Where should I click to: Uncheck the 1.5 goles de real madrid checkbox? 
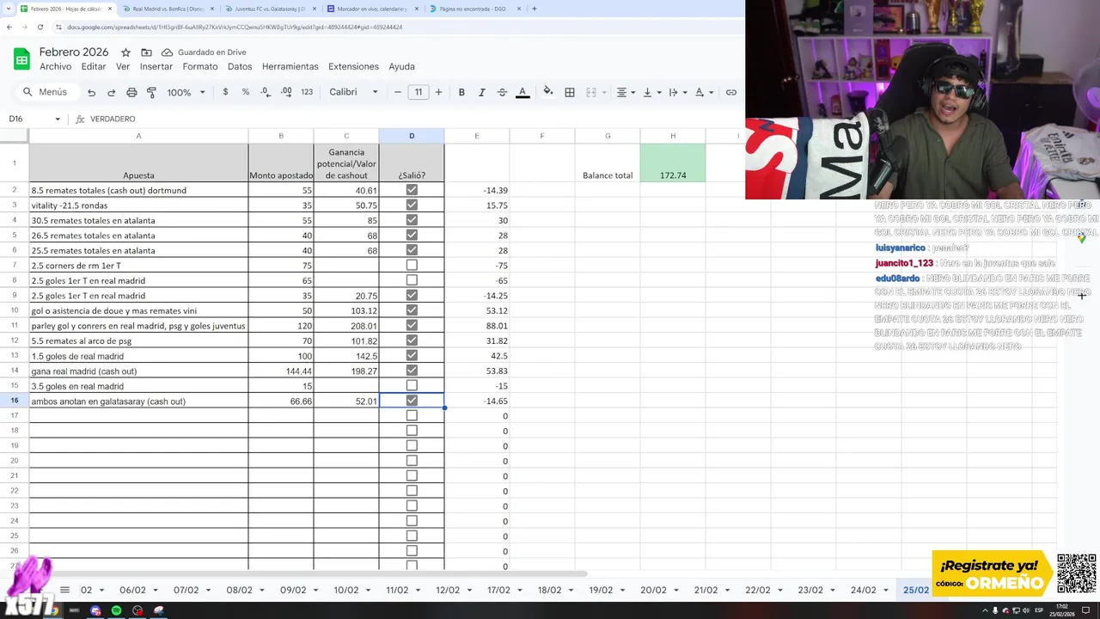coord(412,355)
